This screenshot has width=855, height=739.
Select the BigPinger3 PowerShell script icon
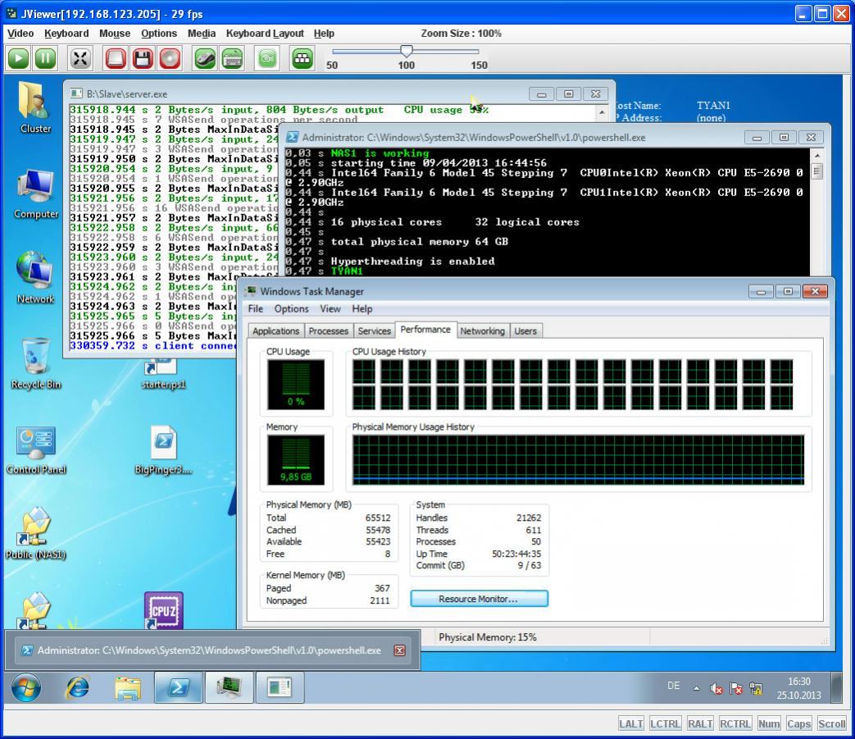tap(164, 450)
